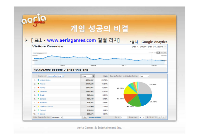Click the 'Aeria Games & Entertainment, Inc.' footer text
This screenshot has width=199, height=140.
99,127
